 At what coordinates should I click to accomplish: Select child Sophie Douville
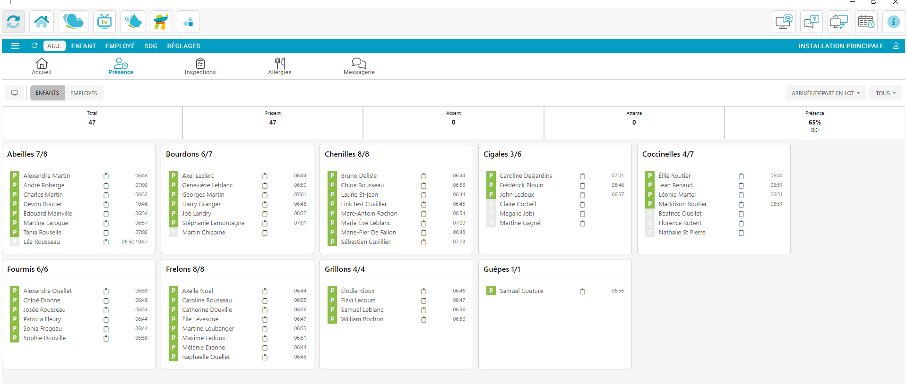[x=44, y=338]
